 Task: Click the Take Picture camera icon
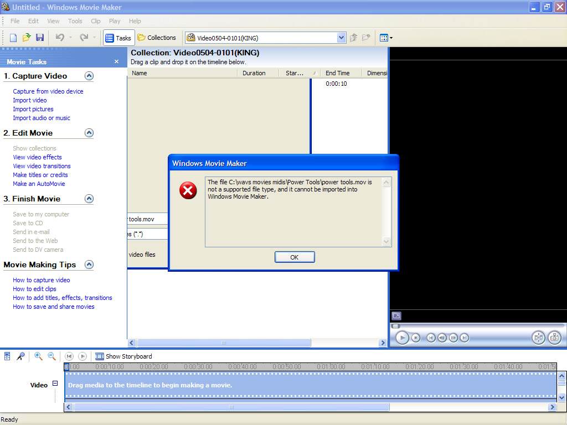click(554, 338)
